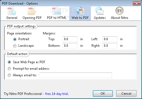Switch to the Web to PDF tab label

[x=80, y=18]
